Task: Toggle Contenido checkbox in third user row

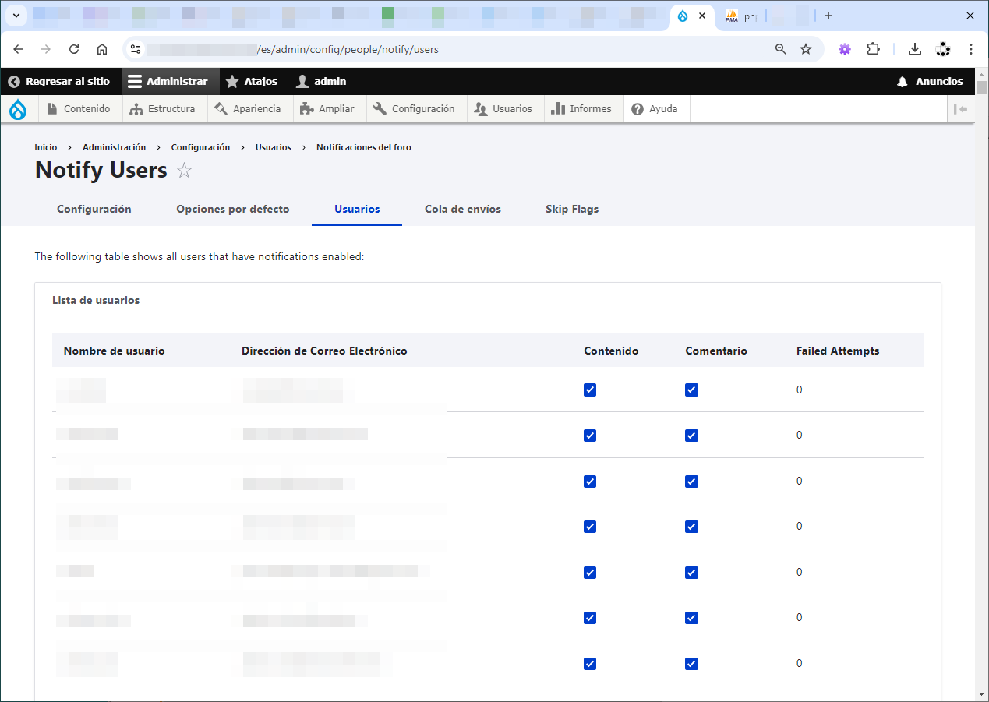Action: pyautogui.click(x=590, y=482)
